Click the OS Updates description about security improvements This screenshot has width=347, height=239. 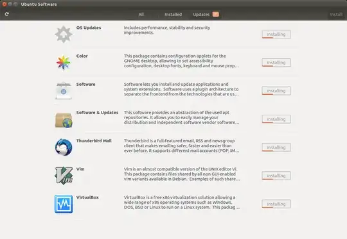[167, 30]
